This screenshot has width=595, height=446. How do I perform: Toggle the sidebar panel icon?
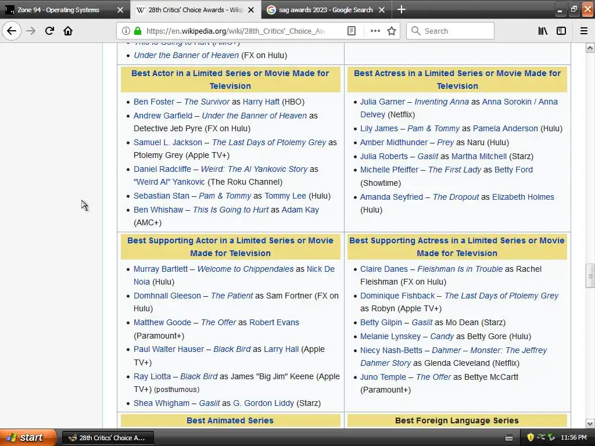point(561,31)
